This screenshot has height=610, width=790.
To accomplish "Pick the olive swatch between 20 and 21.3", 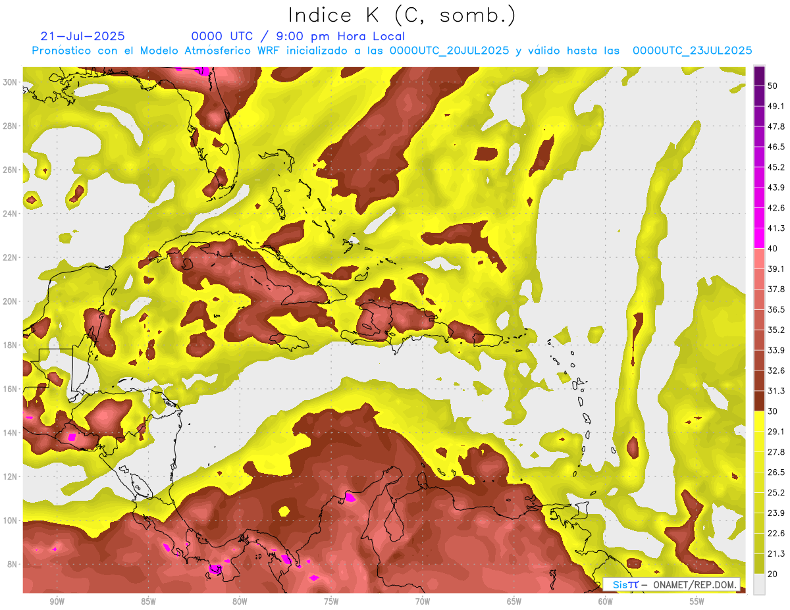I will tap(759, 563).
